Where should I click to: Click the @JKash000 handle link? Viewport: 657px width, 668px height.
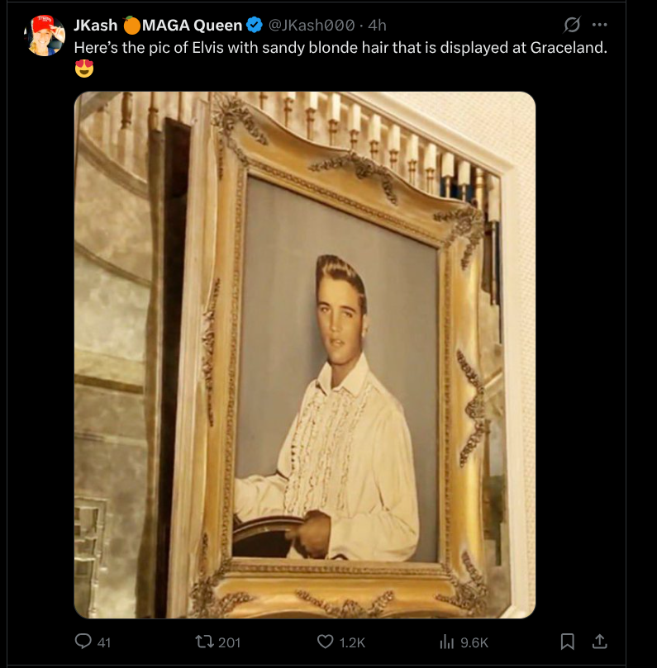(x=311, y=25)
